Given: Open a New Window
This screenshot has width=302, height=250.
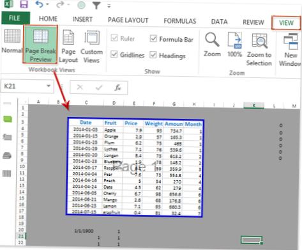Looking at the screenshot, I should [291, 50].
